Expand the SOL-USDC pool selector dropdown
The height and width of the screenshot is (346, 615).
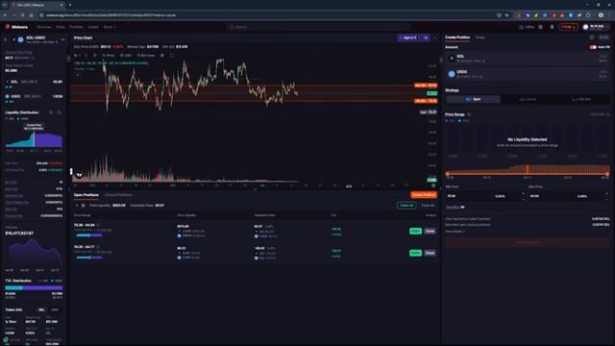click(62, 39)
